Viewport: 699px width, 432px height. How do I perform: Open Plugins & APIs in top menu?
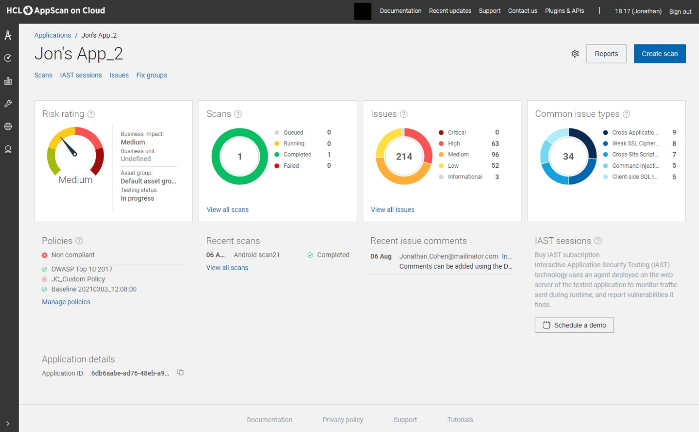(564, 11)
